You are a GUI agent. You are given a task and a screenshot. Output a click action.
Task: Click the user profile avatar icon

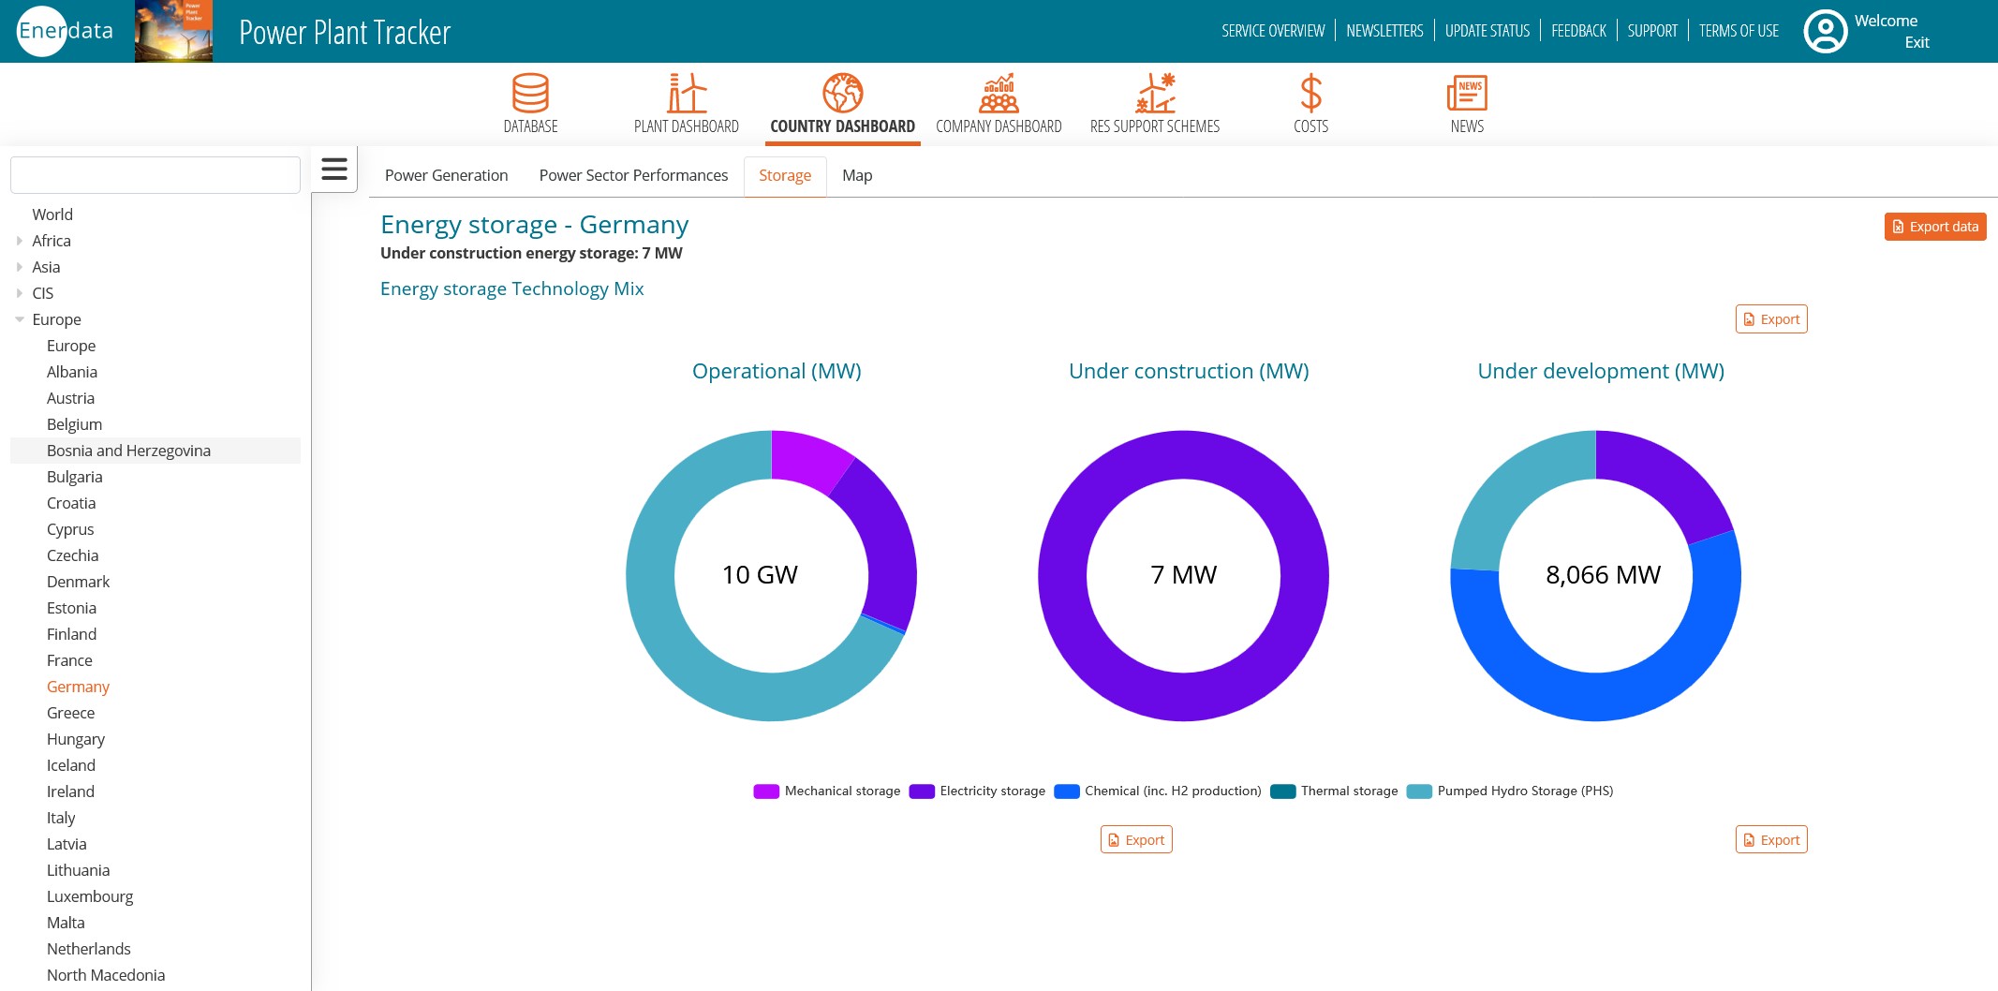(x=1825, y=32)
